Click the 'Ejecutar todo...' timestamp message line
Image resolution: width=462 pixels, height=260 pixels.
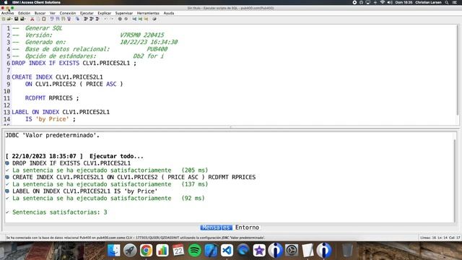coord(74,156)
